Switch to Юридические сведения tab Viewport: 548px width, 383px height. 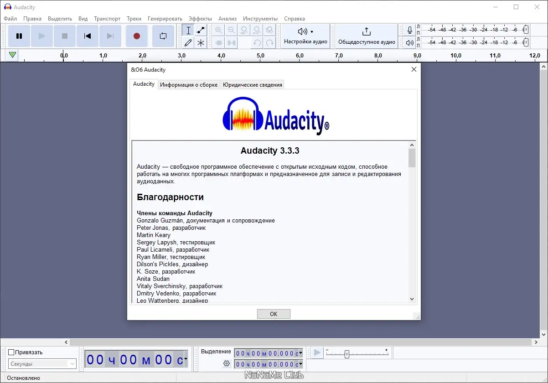(252, 85)
